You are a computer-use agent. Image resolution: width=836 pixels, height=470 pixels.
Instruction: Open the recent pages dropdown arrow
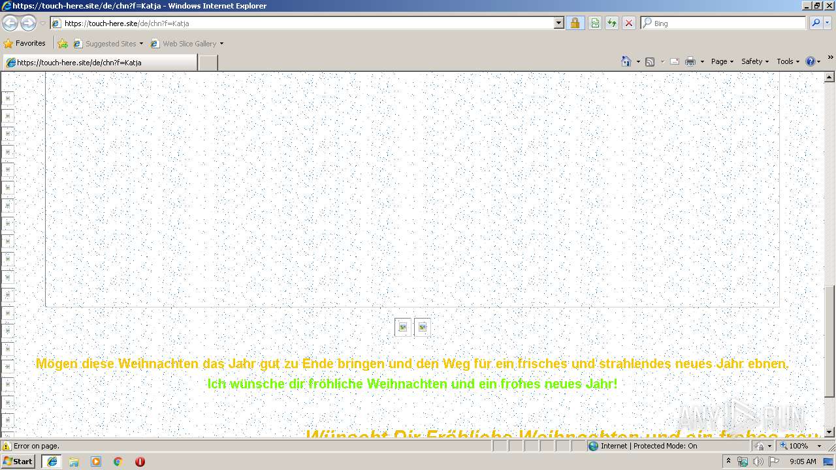click(42, 23)
